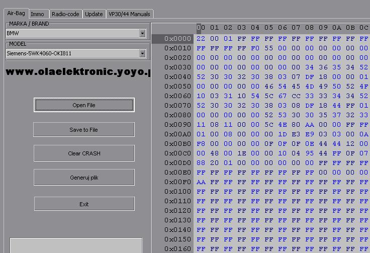370x253 pixels.
Task: Select byte F8 in row 0x00B0
Action: [201, 144]
